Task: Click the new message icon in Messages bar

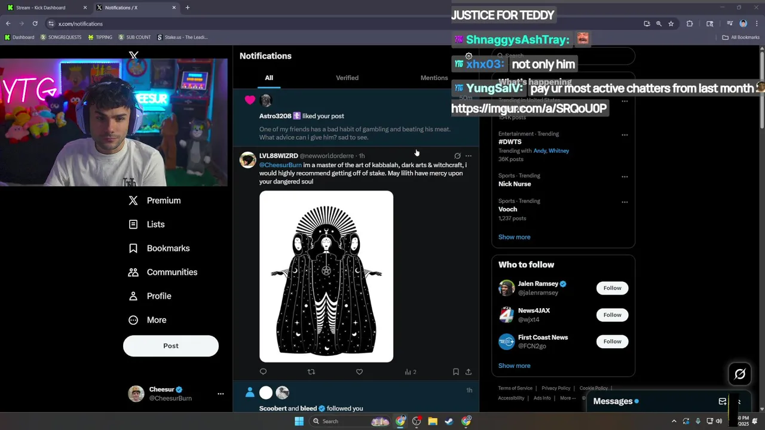Action: click(x=723, y=401)
